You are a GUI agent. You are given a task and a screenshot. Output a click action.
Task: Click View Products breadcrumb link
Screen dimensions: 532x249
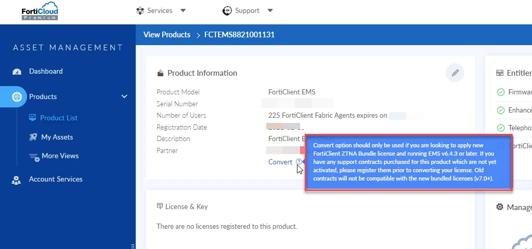[167, 35]
